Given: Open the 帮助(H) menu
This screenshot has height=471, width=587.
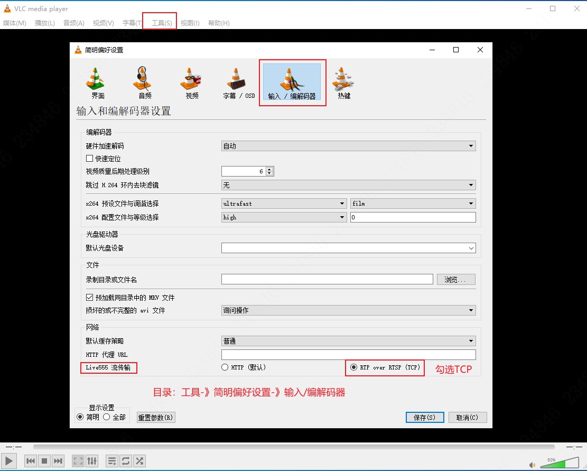Looking at the screenshot, I should [219, 23].
